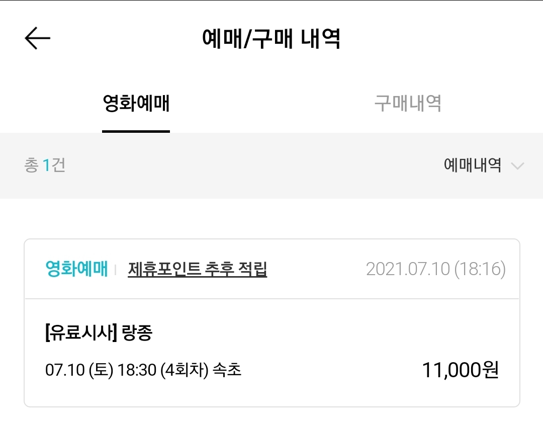Viewport: 543px width, 424px height.
Task: Select the 07.10 (토) 18:30 showtime line
Action: click(101, 371)
